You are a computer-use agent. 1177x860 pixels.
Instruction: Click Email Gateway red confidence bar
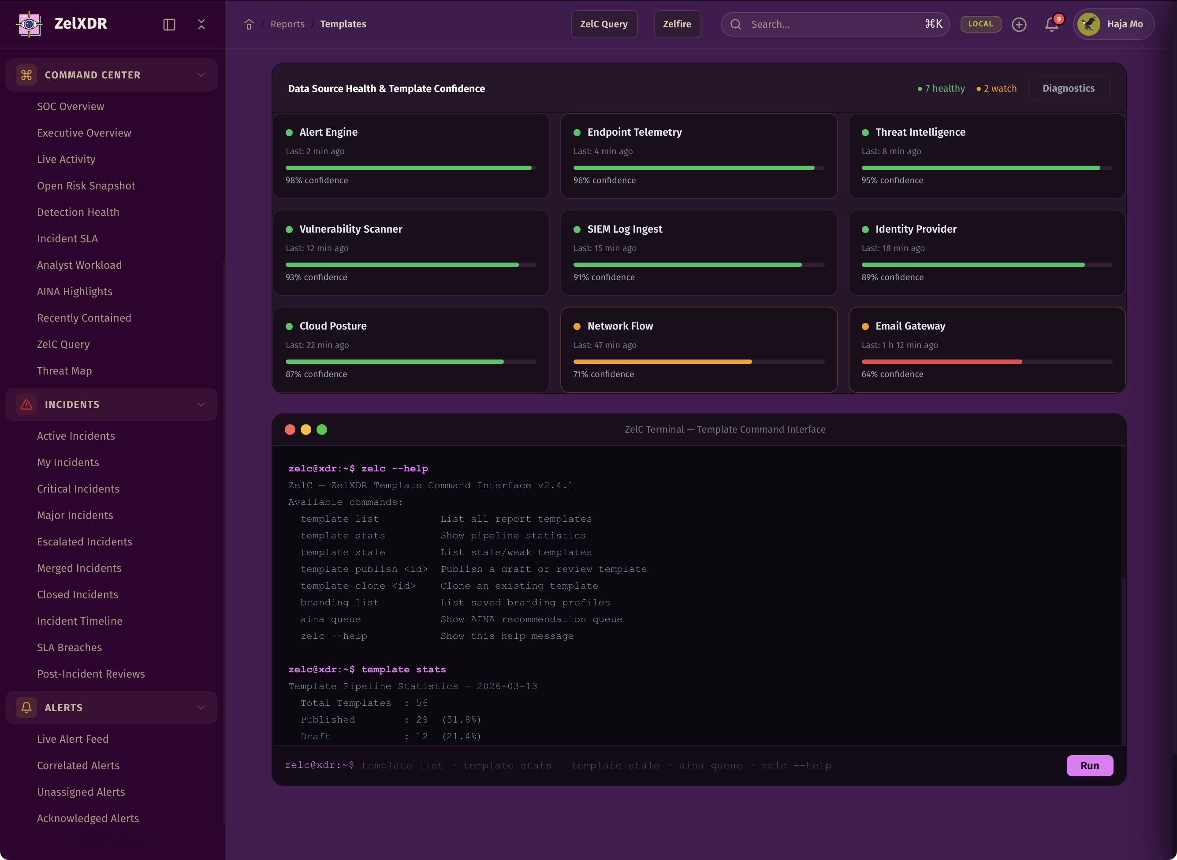click(942, 362)
